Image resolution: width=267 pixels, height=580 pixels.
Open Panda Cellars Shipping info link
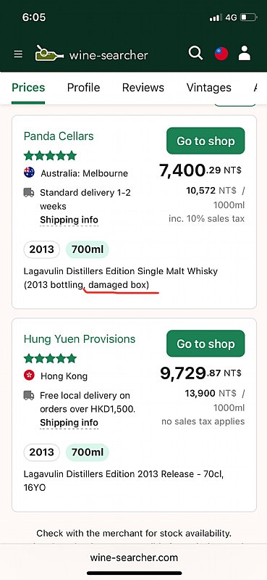pos(69,220)
